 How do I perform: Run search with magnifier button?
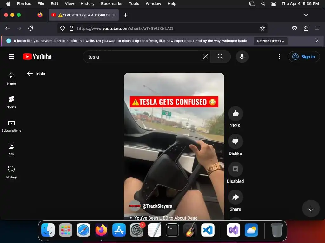coord(221,57)
